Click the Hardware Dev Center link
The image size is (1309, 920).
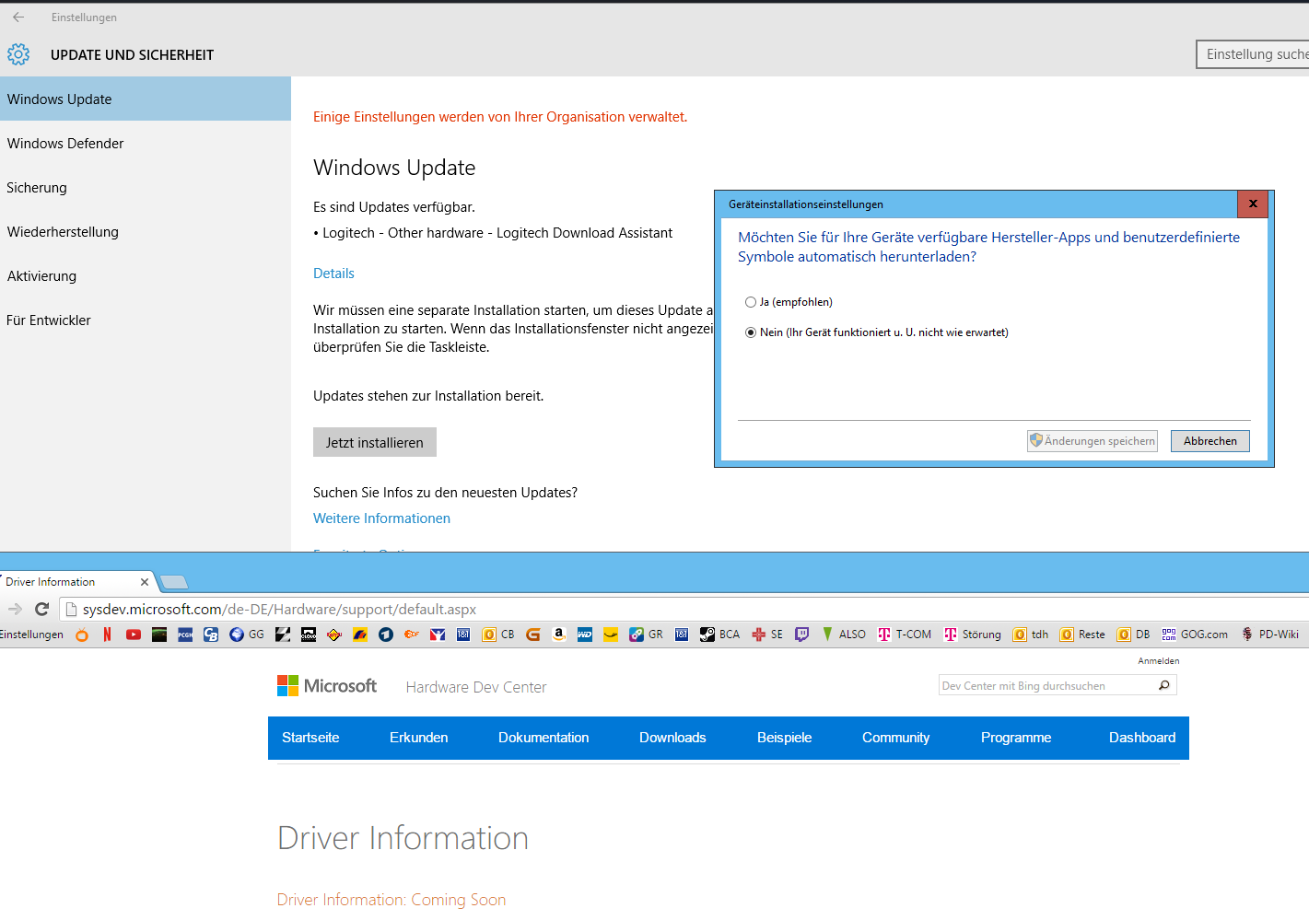[476, 687]
